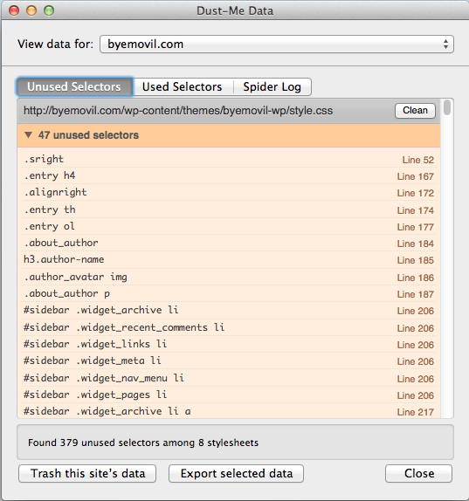Open the Spider Log tab
This screenshot has height=501, width=469.
[x=272, y=86]
